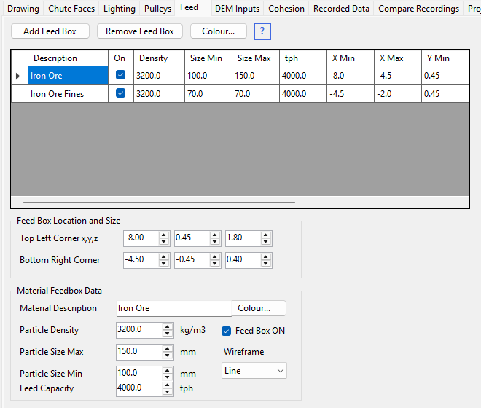Open the help question mark button
The width and height of the screenshot is (481, 408).
(262, 31)
